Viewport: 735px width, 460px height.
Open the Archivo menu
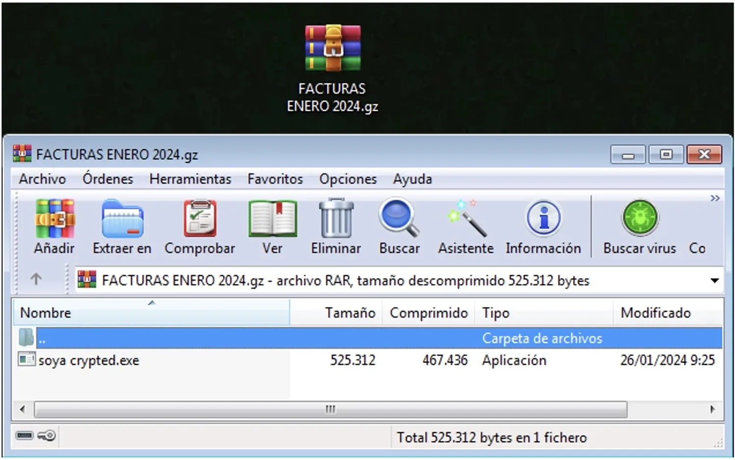tap(42, 179)
